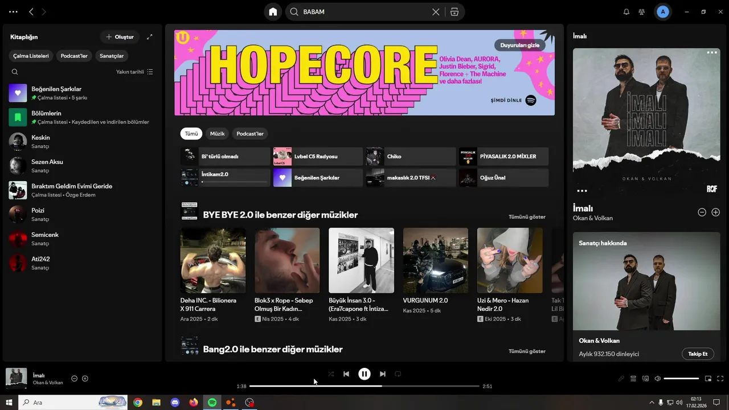This screenshot has width=729, height=410.
Task: Open the play queue
Action: (x=633, y=379)
